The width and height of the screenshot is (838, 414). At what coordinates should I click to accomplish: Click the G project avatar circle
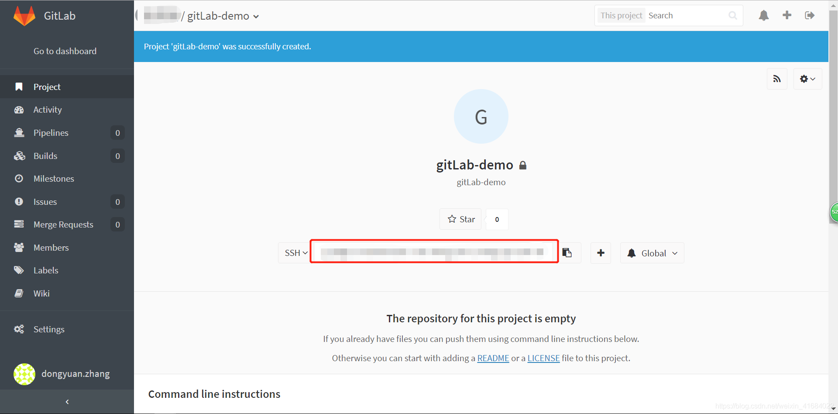tap(481, 117)
